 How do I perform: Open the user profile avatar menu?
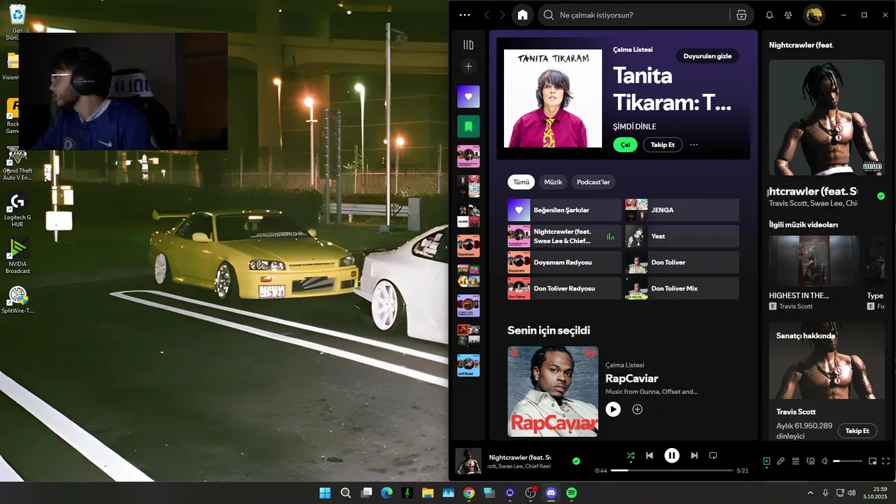click(813, 15)
